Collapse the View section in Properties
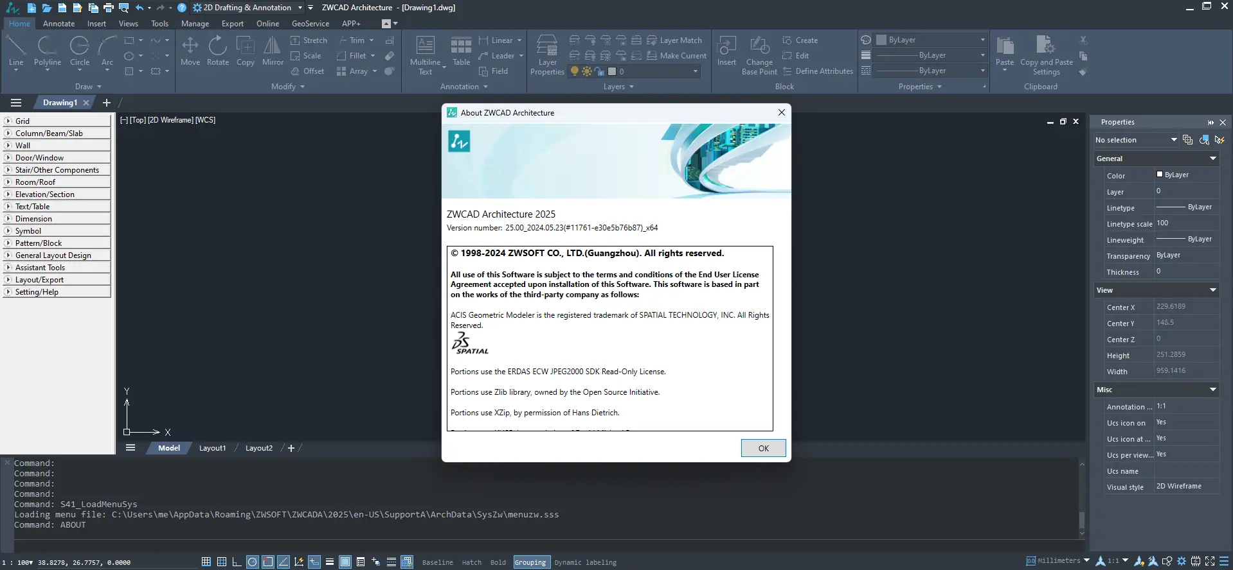The width and height of the screenshot is (1233, 570). click(1213, 290)
